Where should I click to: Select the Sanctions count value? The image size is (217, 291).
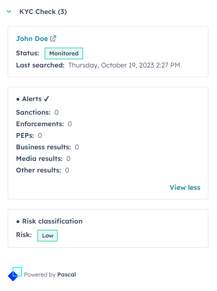point(57,112)
